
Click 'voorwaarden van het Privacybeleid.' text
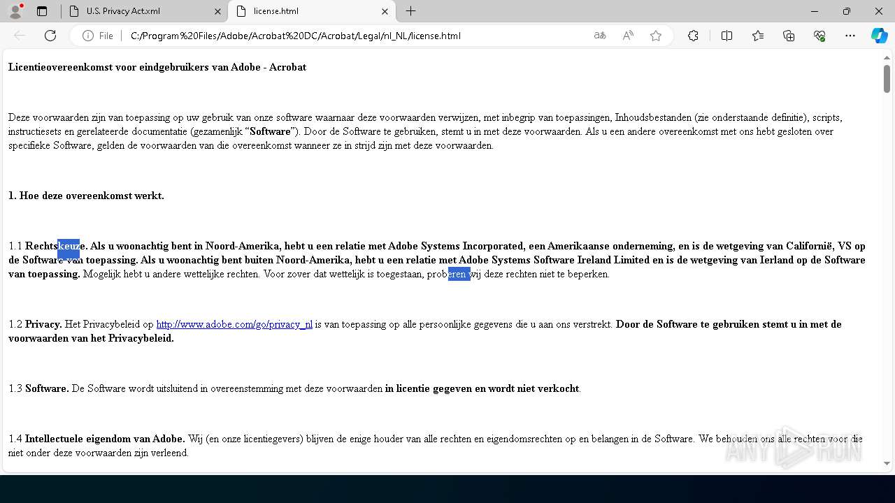[91, 338]
